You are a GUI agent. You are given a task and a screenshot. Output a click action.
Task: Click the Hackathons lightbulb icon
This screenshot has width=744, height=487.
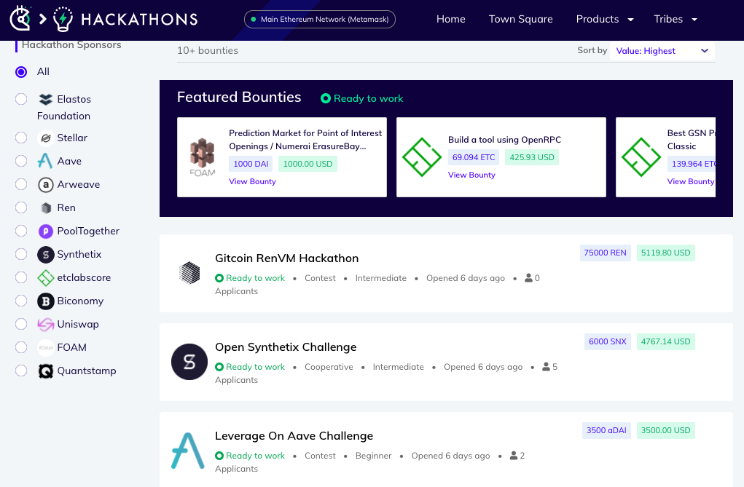coord(63,19)
